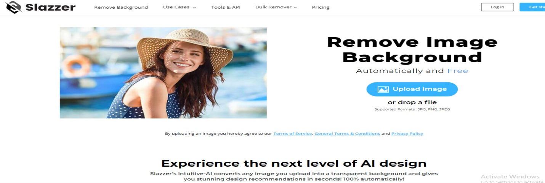The width and height of the screenshot is (545, 183).
Task: Expand the Bulk Remover chevron
Action: pos(295,7)
